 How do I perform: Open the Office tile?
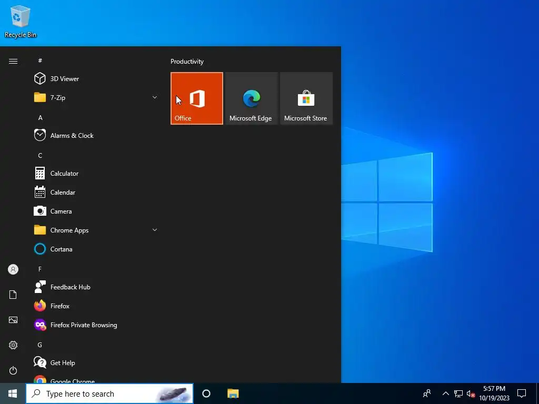pos(197,98)
